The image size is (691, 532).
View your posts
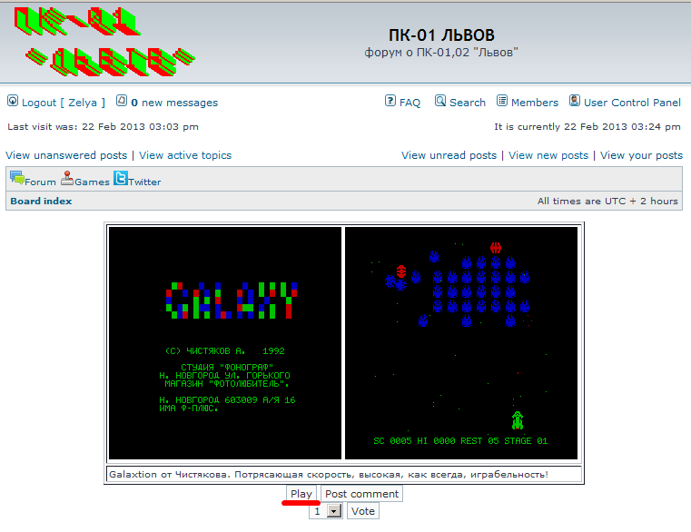click(x=641, y=155)
